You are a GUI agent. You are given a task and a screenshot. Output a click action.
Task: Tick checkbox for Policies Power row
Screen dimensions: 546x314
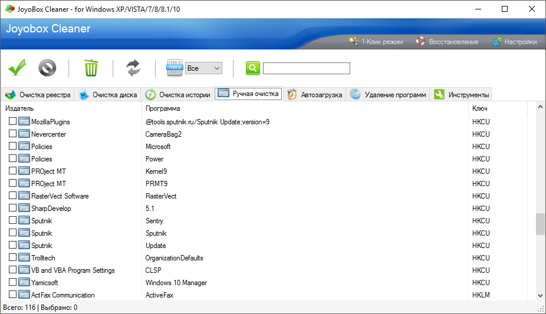12,158
